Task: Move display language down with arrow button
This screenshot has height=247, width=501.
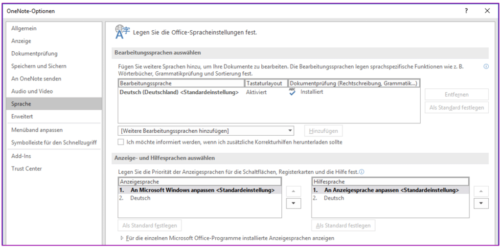Action: point(294,204)
